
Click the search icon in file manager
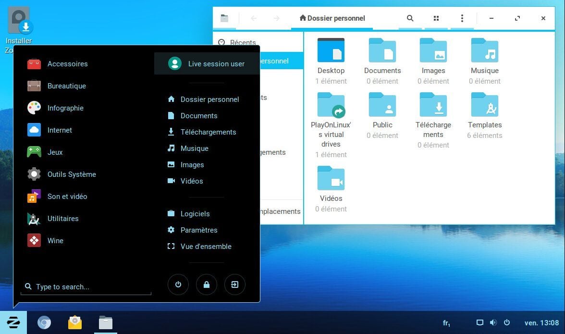click(x=410, y=18)
